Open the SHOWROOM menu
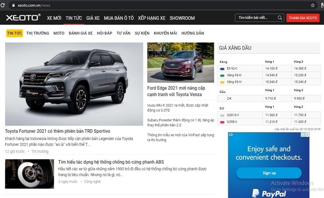The image size is (324, 198). click(182, 18)
